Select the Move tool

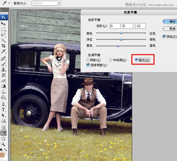[x=3, y=24]
